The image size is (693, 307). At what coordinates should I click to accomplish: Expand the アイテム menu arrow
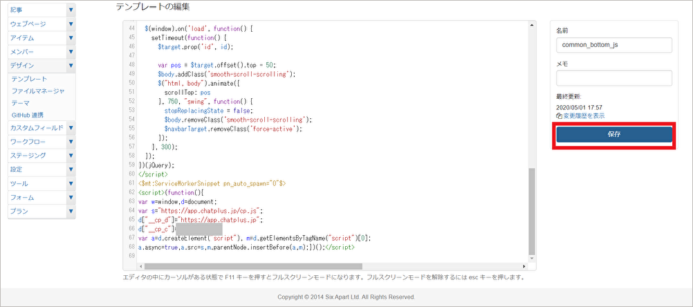point(71,38)
